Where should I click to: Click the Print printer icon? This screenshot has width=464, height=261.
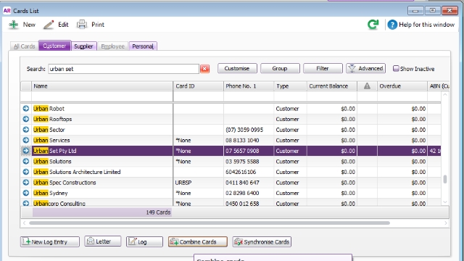pyautogui.click(x=82, y=25)
